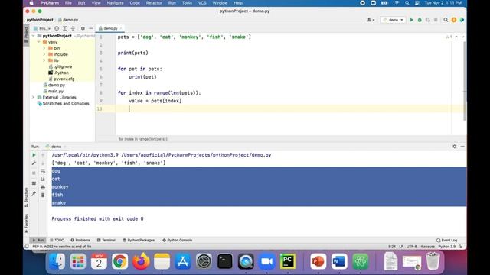Image resolution: width=490 pixels, height=275 pixels.
Task: Expand the include folder
Action: (x=44, y=54)
